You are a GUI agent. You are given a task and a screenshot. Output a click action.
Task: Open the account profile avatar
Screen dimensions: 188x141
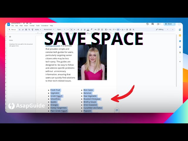point(179,24)
